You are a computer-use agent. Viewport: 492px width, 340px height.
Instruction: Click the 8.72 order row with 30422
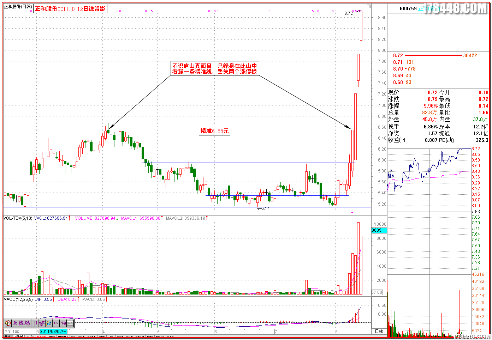coord(435,55)
